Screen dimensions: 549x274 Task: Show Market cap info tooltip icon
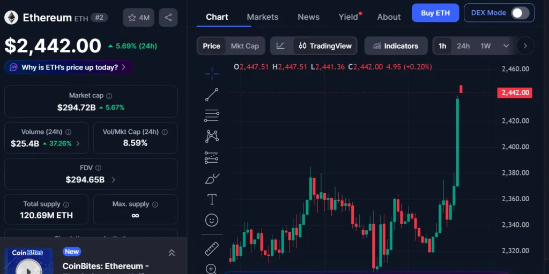coord(109,96)
